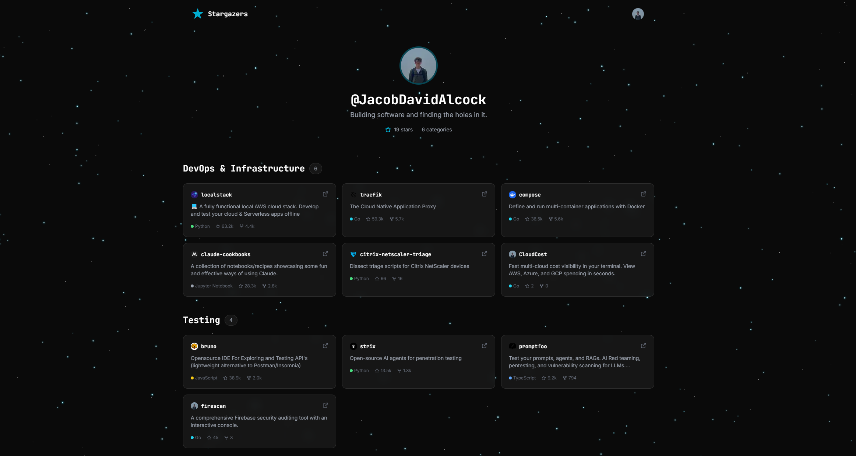Click the 6 badge on DevOps & Infrastructure

tap(316, 168)
